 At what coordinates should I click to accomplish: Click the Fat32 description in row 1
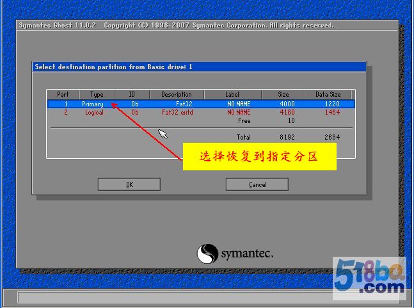[x=184, y=104]
